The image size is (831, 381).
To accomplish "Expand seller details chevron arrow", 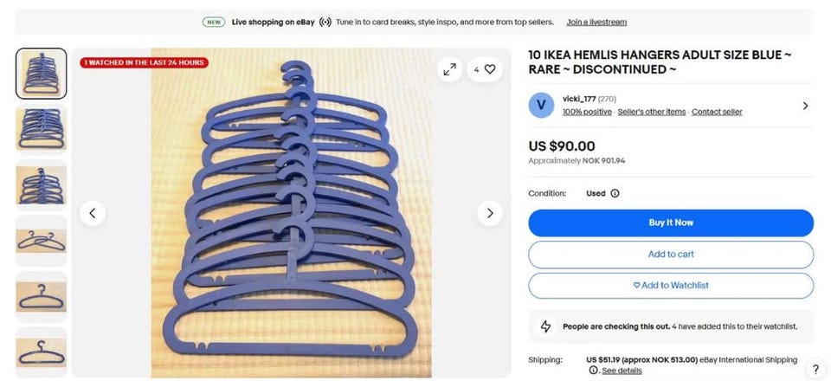I will (805, 106).
